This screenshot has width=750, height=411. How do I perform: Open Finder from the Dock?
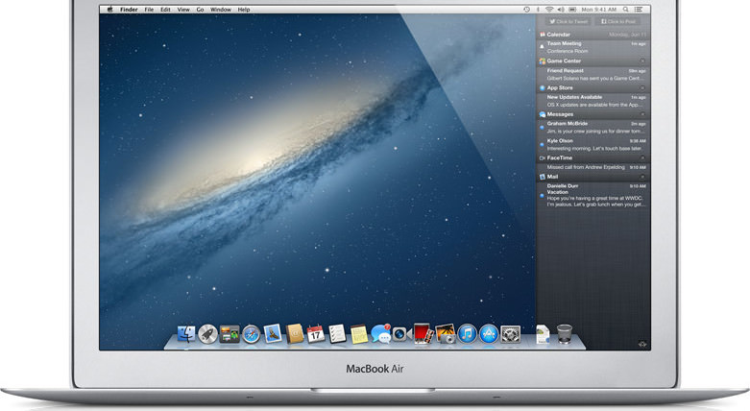click(186, 334)
